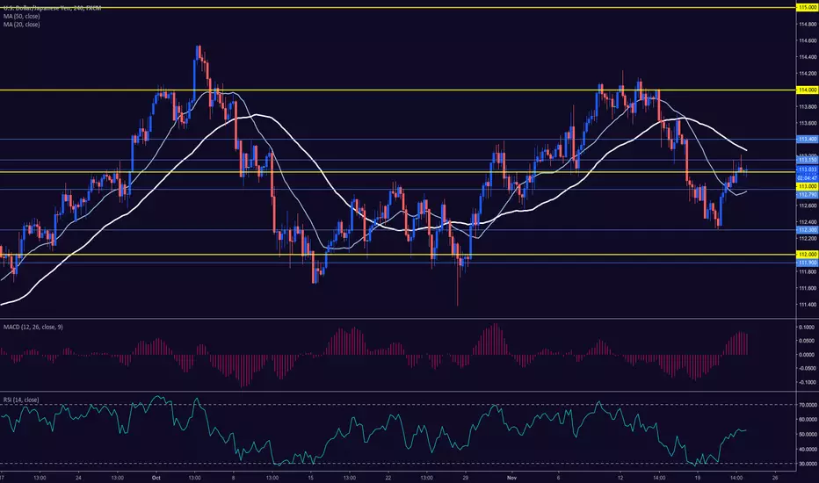Select the MA (50, close) indicator legend

coord(21,16)
